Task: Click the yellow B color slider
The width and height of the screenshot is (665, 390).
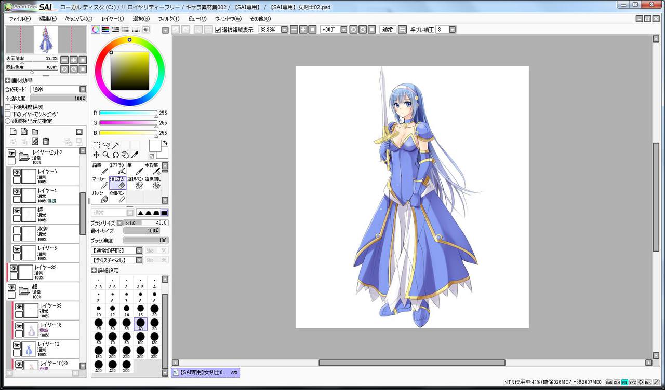Action: [128, 133]
